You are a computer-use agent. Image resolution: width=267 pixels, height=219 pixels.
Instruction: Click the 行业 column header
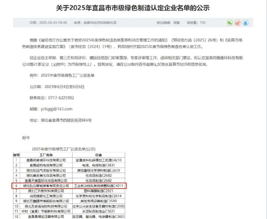(99, 155)
